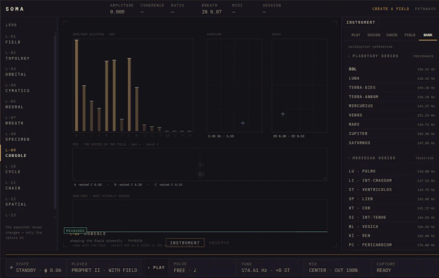This screenshot has width=439, height=278.
Task: Switch to the Play tab
Action: coord(356,35)
